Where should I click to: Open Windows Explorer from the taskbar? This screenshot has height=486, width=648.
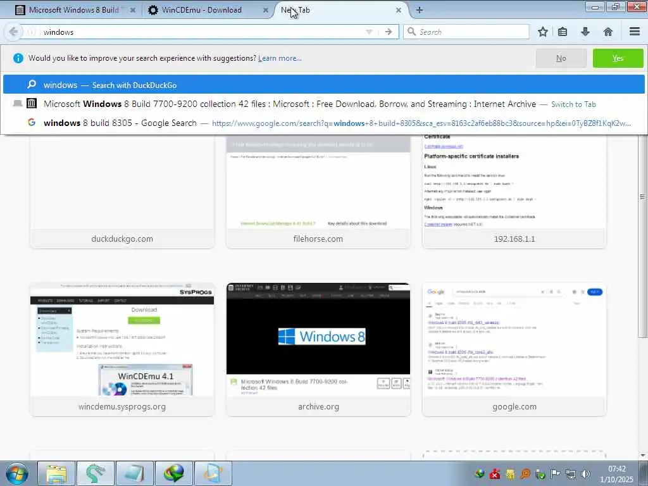click(x=56, y=473)
